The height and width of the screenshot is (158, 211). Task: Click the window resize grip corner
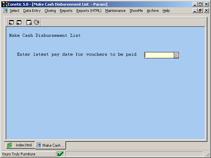click(207, 154)
